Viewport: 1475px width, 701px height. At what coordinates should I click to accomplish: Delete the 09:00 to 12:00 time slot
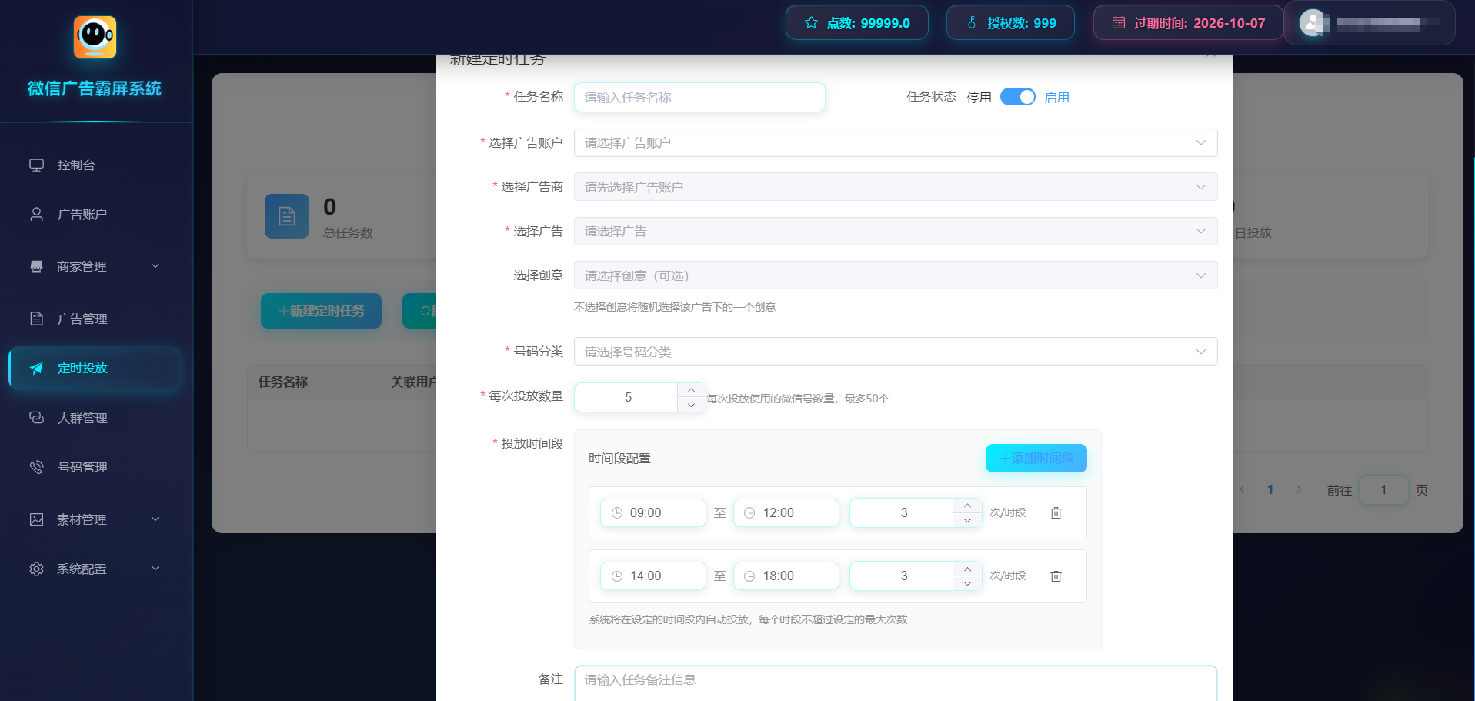coord(1056,513)
